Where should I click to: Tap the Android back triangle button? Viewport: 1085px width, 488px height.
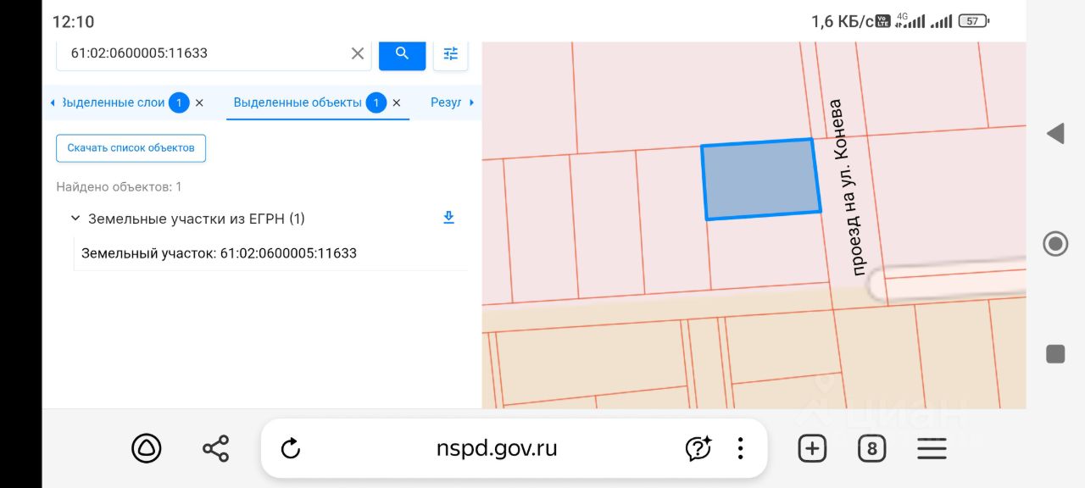click(x=1055, y=133)
